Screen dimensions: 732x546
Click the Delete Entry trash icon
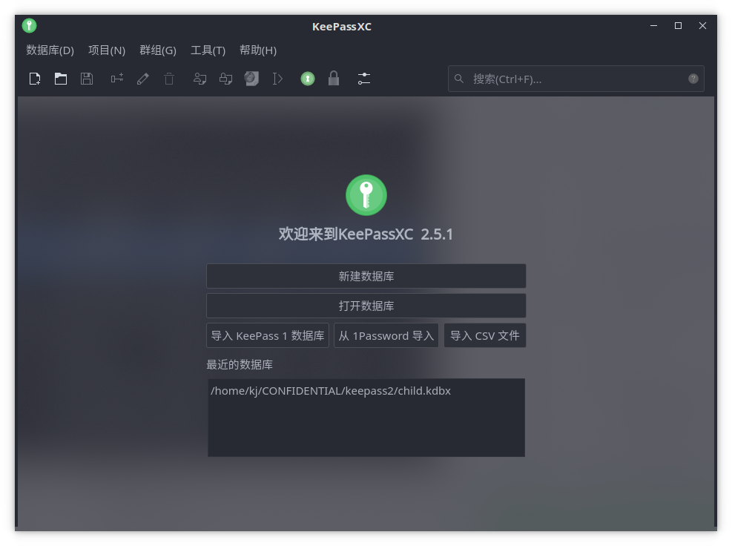click(x=169, y=79)
